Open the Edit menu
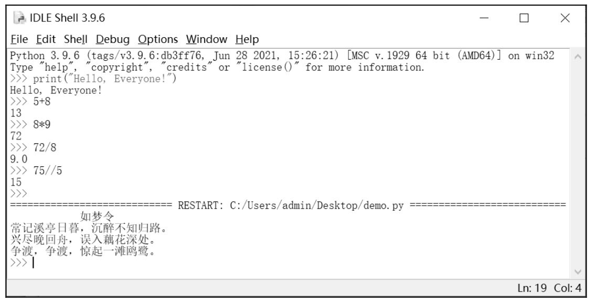 [x=46, y=39]
